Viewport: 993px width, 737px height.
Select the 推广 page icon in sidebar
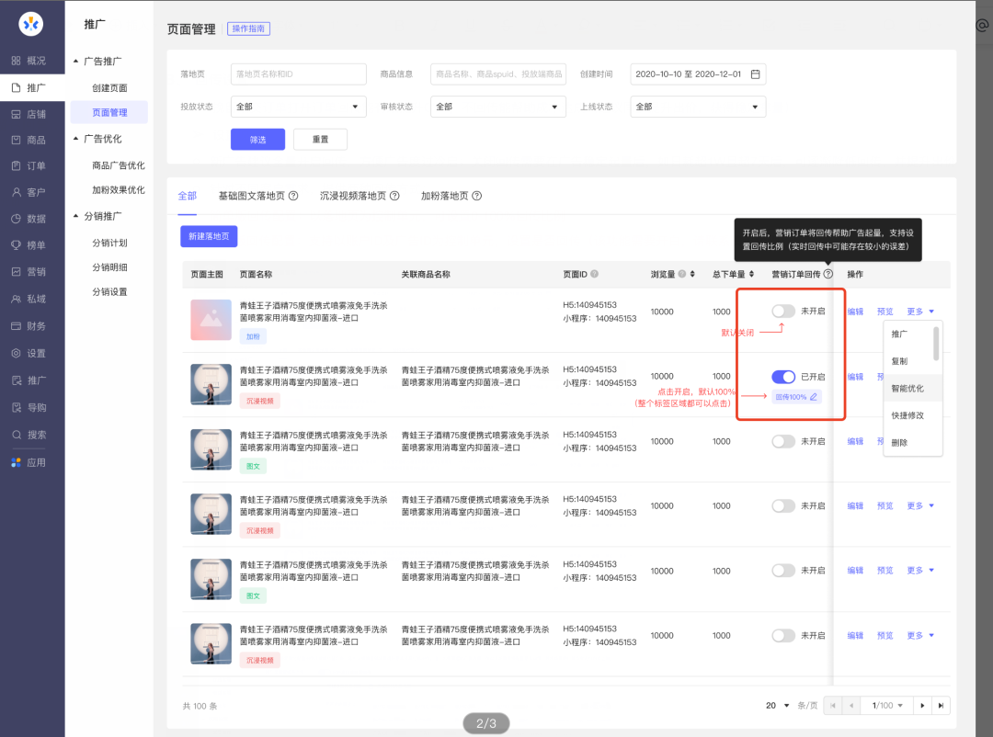(x=16, y=88)
